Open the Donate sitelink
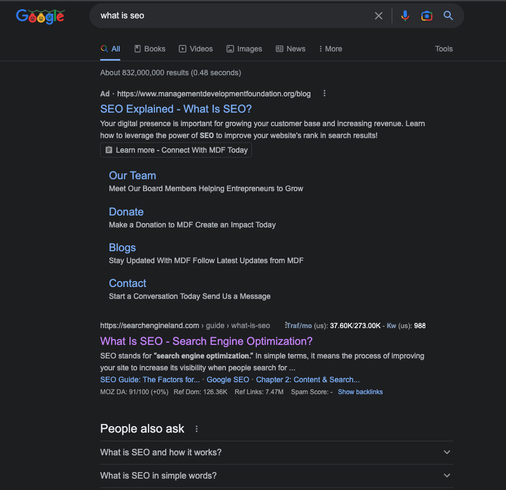 (x=126, y=212)
